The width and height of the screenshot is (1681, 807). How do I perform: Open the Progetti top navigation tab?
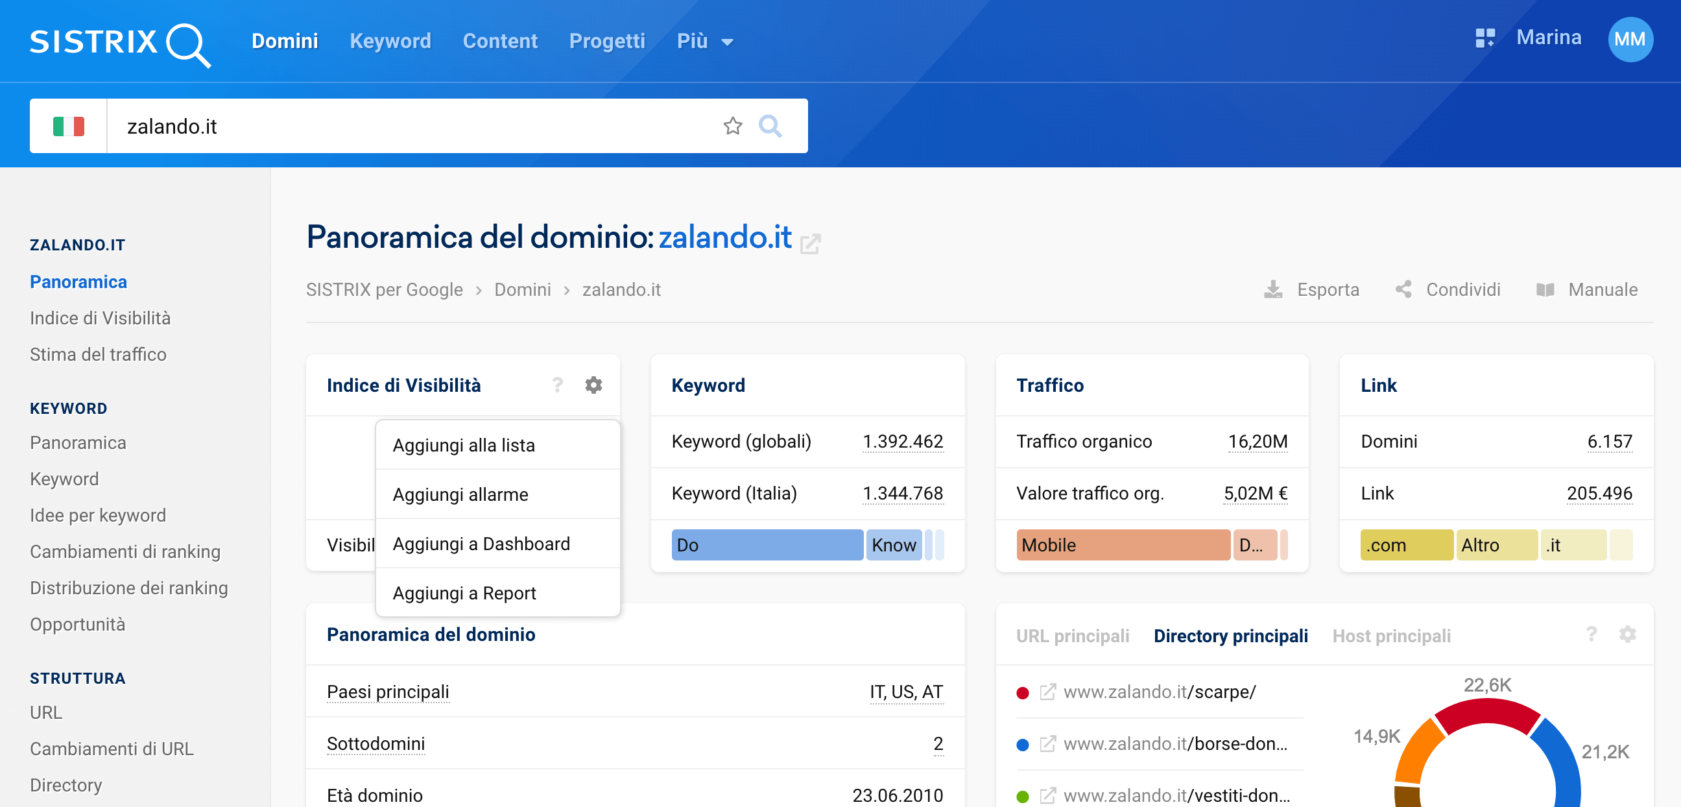pyautogui.click(x=607, y=41)
